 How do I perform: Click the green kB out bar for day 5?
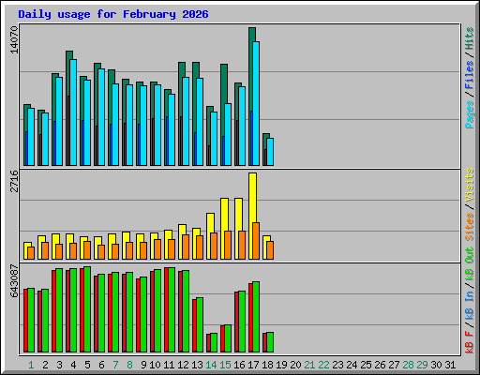click(87, 309)
